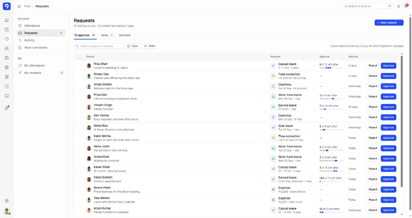
Task: Open the Team filter dropdown
Action: (x=150, y=46)
